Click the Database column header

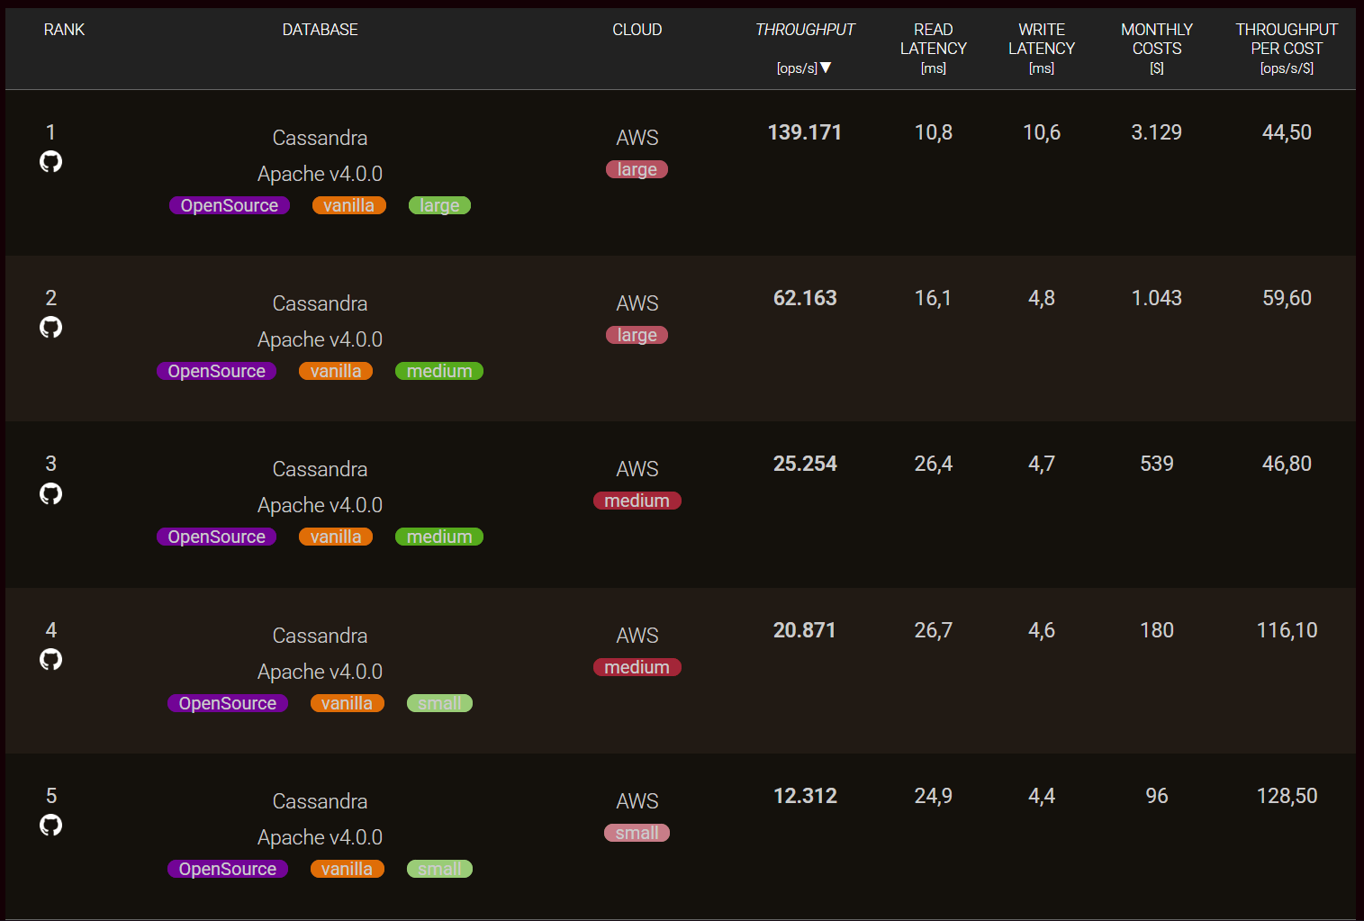pyautogui.click(x=320, y=30)
